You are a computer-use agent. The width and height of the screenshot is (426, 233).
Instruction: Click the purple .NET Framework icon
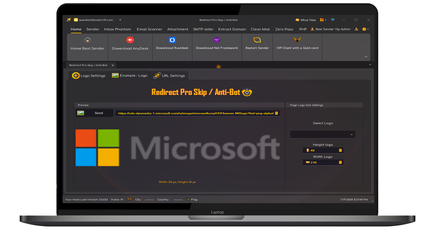217,40
